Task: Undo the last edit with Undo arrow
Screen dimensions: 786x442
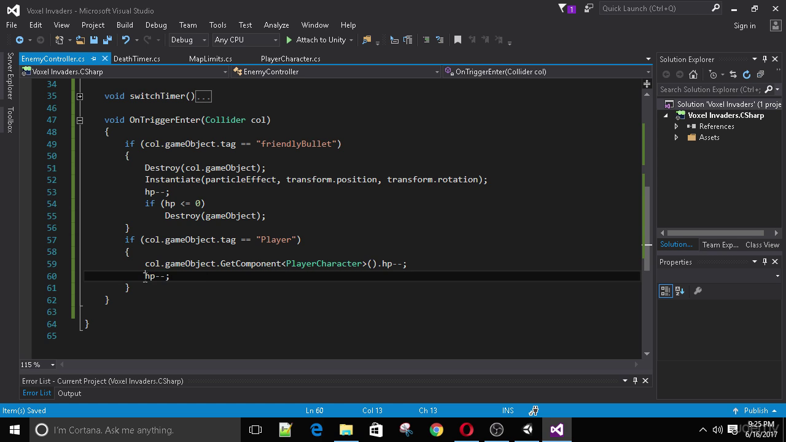Action: (125, 40)
